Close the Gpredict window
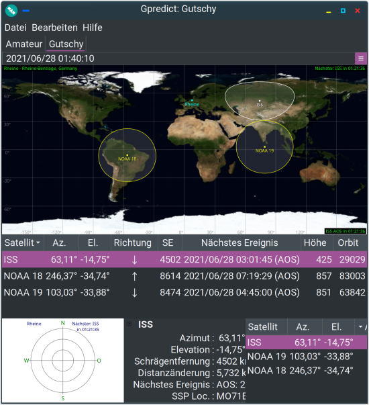 358,11
